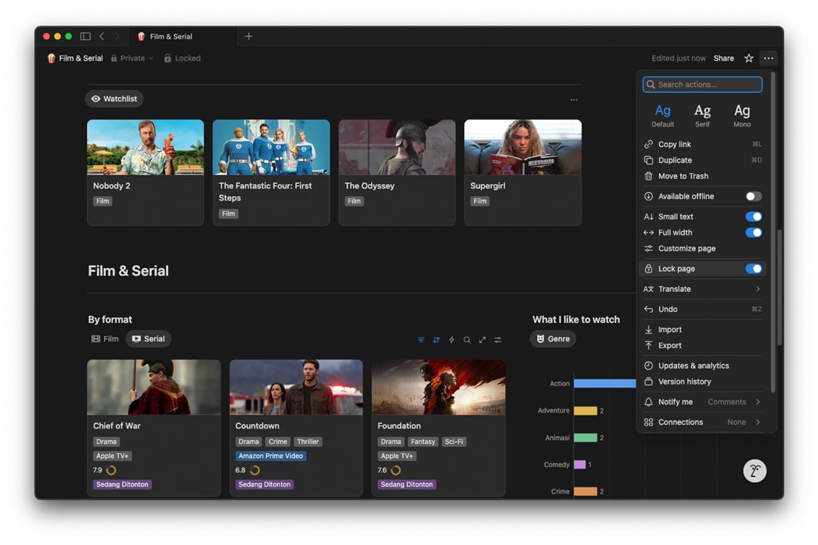The height and width of the screenshot is (545, 818).
Task: Select Serif font style
Action: 702,115
